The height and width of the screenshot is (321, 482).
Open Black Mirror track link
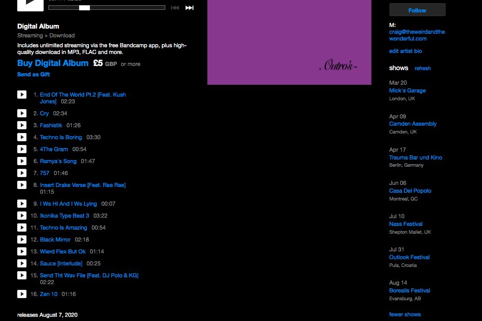click(55, 239)
